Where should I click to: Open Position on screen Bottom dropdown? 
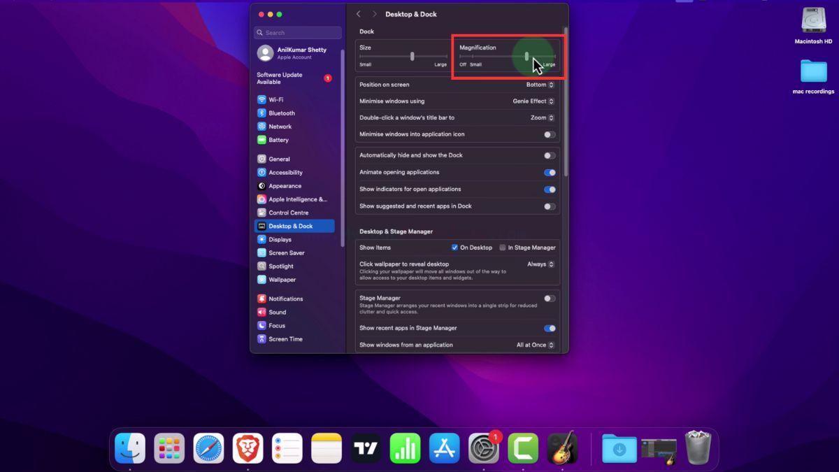[540, 85]
